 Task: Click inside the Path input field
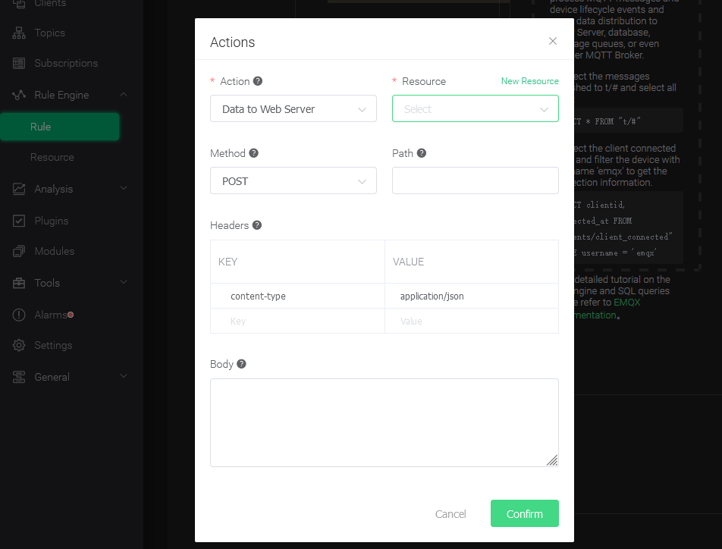[476, 180]
